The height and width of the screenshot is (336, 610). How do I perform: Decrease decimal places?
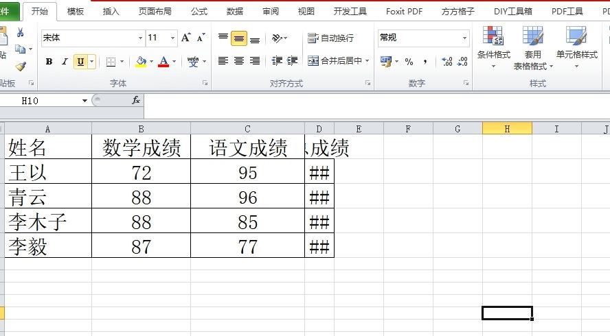[x=462, y=62]
